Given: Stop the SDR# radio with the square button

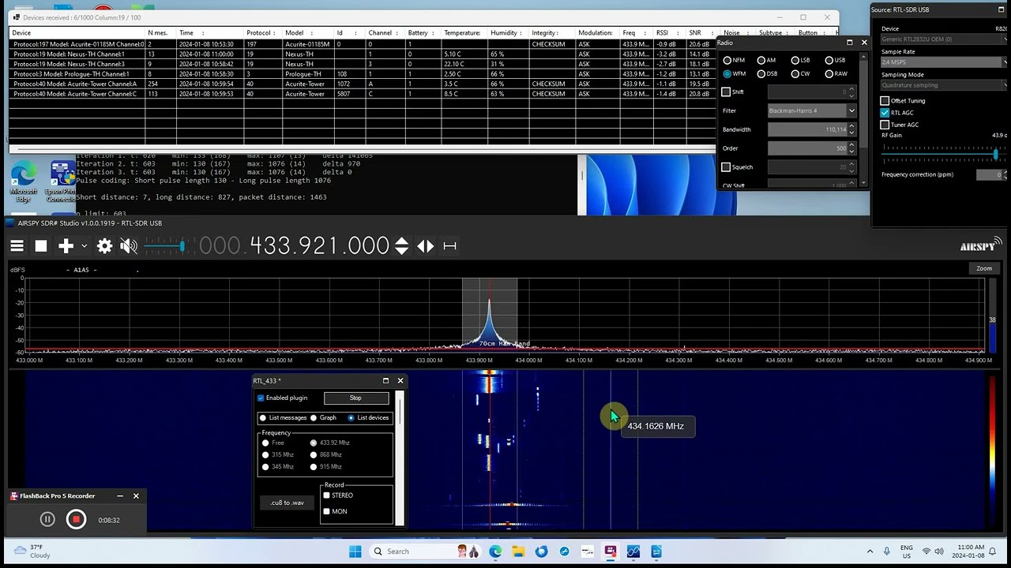Looking at the screenshot, I should pyautogui.click(x=41, y=246).
